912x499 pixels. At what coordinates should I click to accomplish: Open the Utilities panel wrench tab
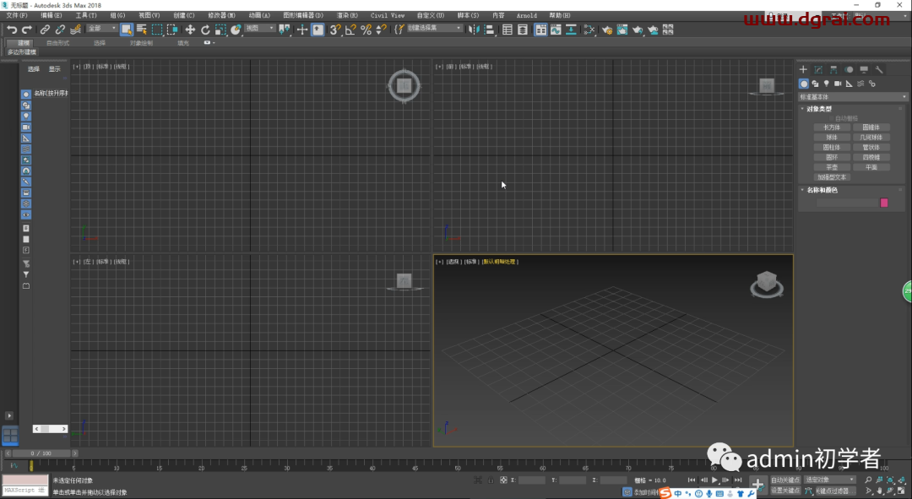tap(879, 69)
